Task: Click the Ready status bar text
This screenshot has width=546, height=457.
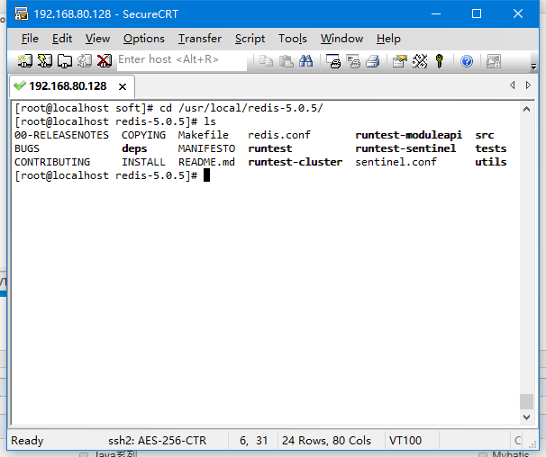Action: (x=27, y=441)
